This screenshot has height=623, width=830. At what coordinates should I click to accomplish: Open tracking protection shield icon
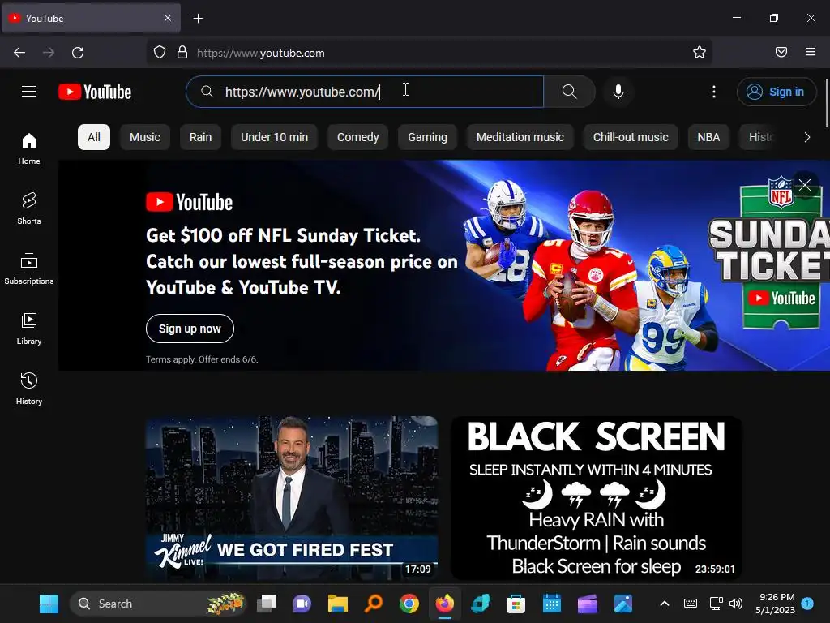point(160,53)
